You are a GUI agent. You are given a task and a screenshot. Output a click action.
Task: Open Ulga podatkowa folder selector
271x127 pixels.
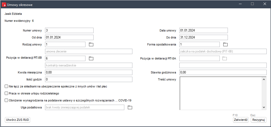[130, 107]
